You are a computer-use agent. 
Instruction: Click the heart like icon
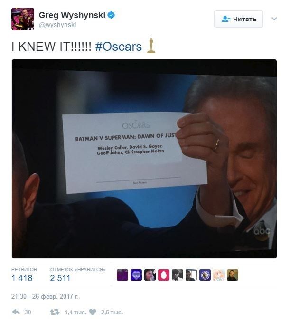coord(93,312)
